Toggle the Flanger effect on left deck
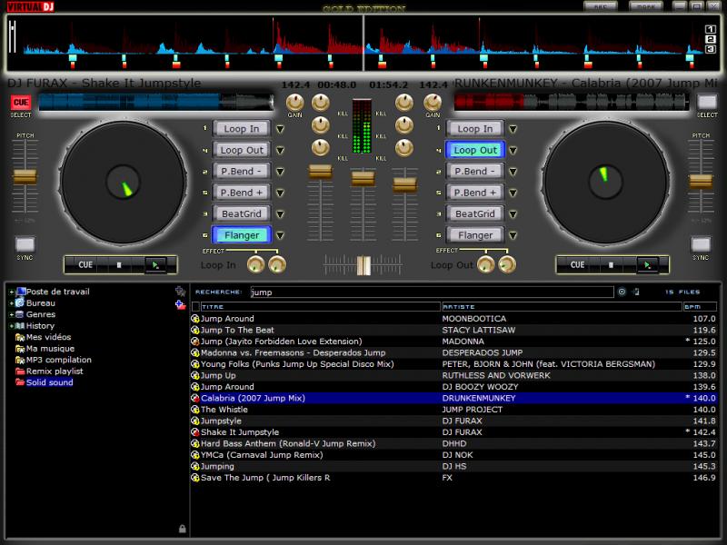Viewport: 727px width, 545px height. coord(241,235)
